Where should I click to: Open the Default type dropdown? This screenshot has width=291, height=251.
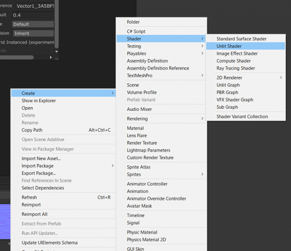pyautogui.click(x=32, y=24)
